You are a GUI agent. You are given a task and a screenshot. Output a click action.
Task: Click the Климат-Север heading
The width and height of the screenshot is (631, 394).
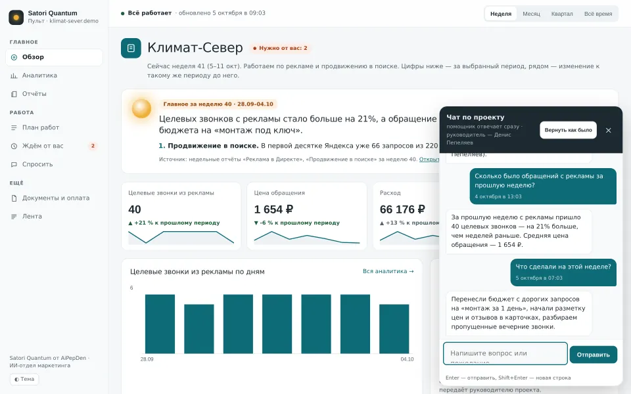pyautogui.click(x=195, y=48)
